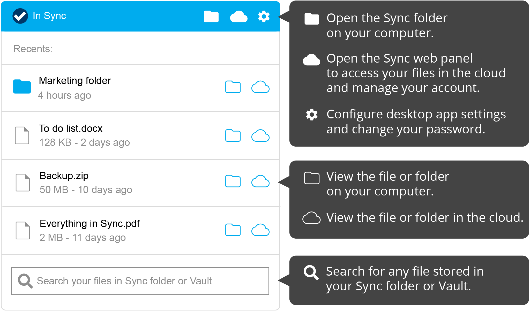This screenshot has width=530, height=311.
Task: Select the Backup.zip recent item
Action: [x=64, y=176]
